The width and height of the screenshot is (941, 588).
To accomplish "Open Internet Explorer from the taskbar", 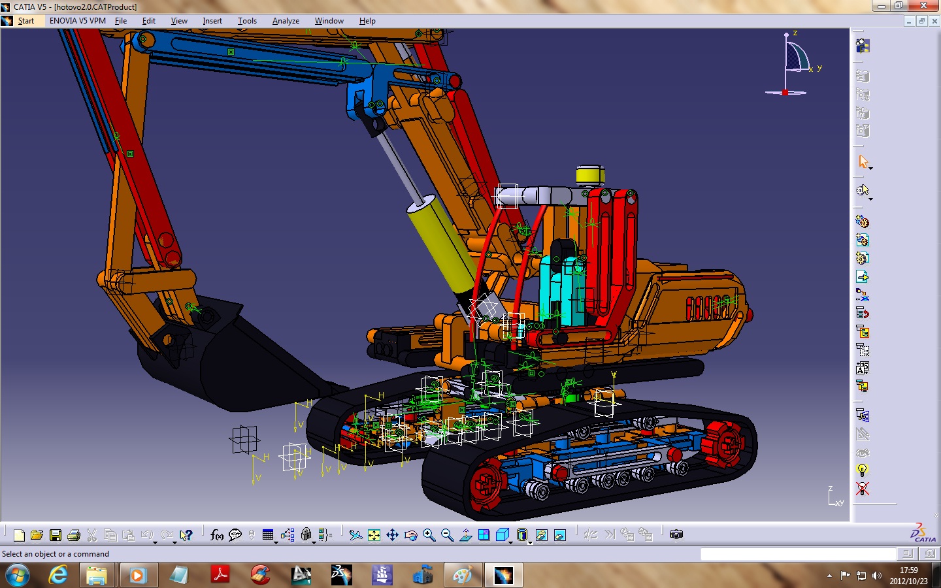I will point(59,576).
